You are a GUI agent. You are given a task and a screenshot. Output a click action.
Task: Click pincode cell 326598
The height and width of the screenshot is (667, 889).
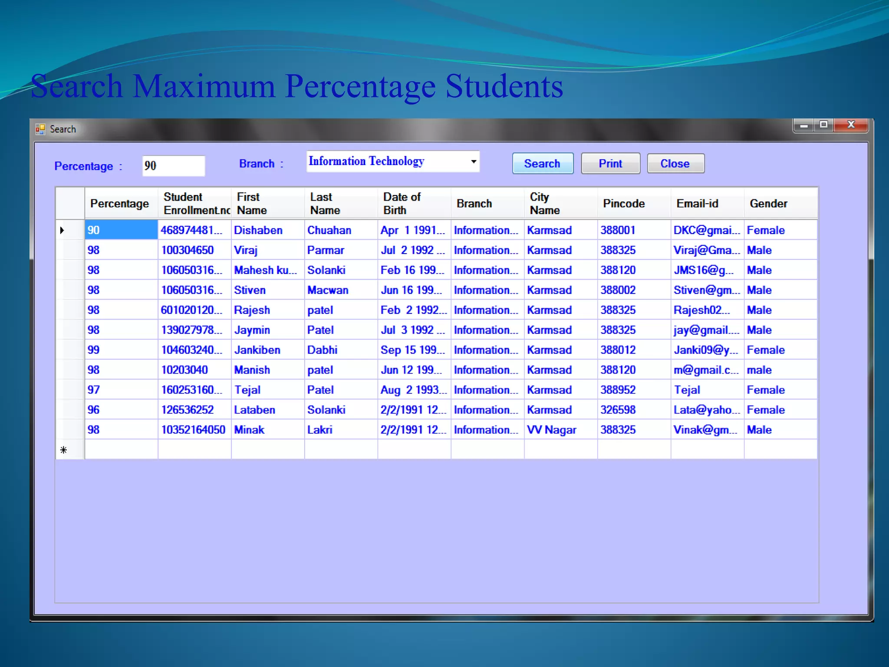pyautogui.click(x=634, y=410)
